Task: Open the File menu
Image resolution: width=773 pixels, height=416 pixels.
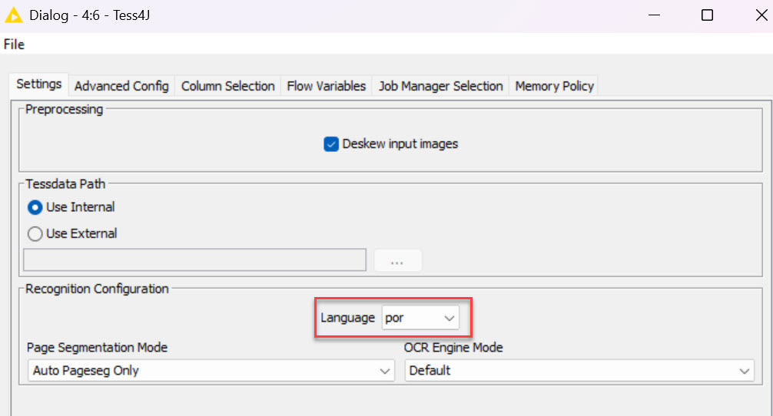Action: [x=14, y=45]
